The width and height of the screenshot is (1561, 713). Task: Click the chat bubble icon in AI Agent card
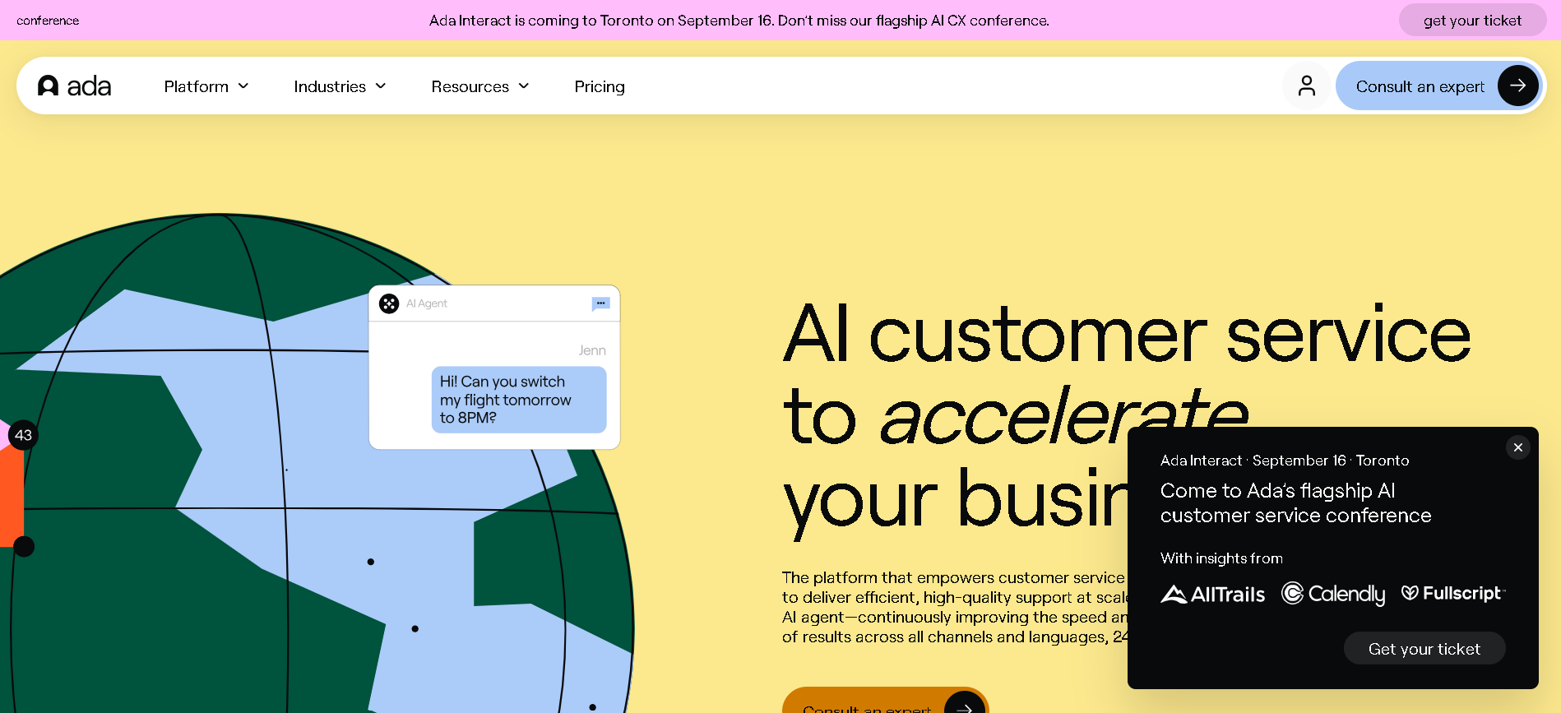[x=601, y=303]
